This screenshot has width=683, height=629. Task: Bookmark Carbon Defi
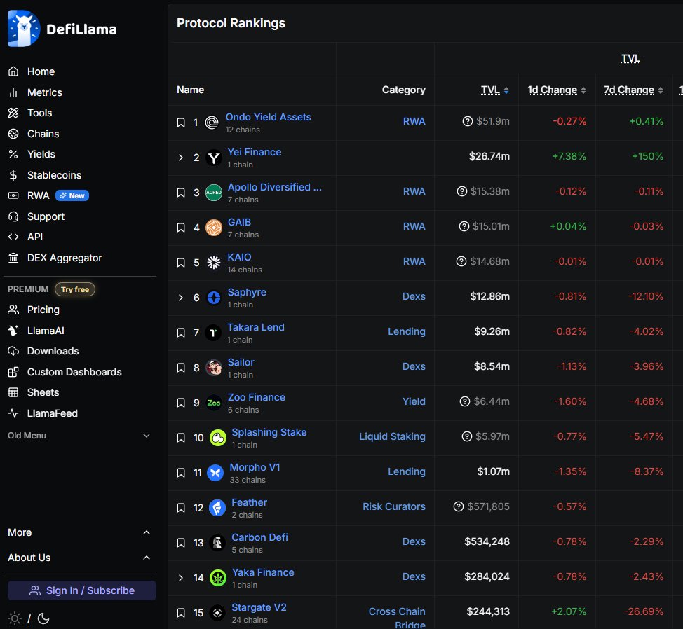[x=181, y=542]
